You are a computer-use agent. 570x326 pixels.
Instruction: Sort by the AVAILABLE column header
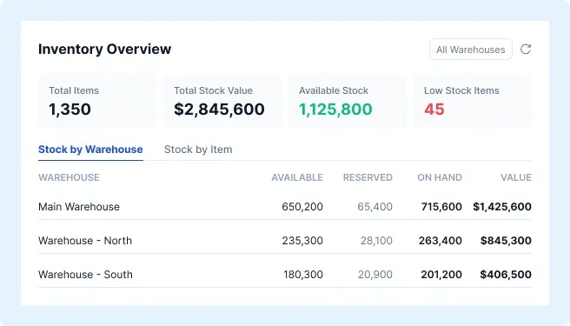(x=297, y=177)
